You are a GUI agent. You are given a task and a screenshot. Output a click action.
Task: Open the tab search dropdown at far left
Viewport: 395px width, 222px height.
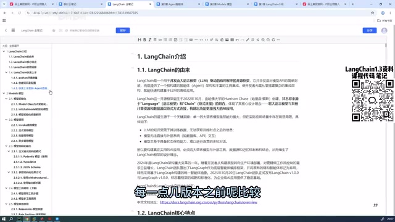4,4
